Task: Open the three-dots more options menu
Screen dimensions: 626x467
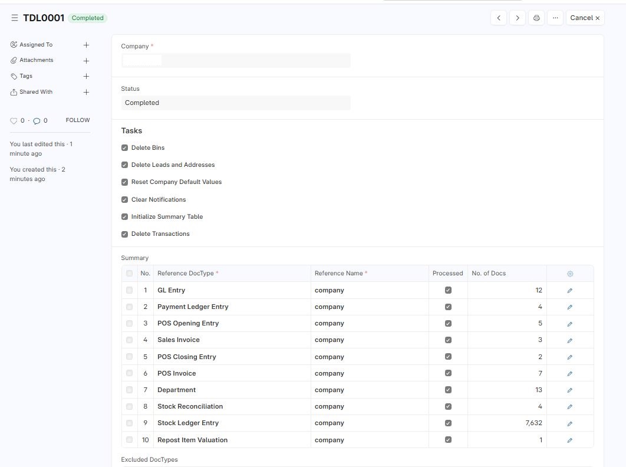Action: point(555,18)
